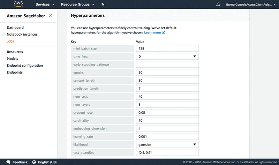This screenshot has height=165, width=279.
Task: Open the Resource Groups menu
Action: [77, 5]
